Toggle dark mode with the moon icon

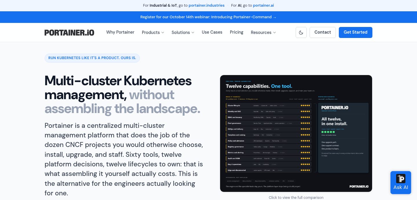[301, 32]
